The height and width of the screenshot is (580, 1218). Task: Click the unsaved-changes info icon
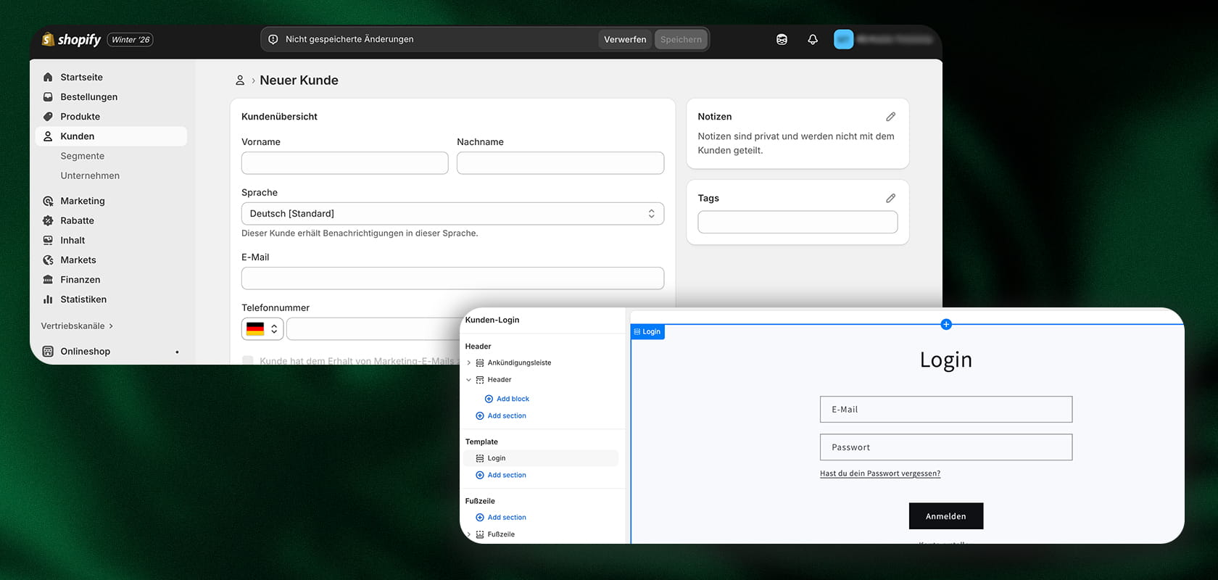click(273, 39)
